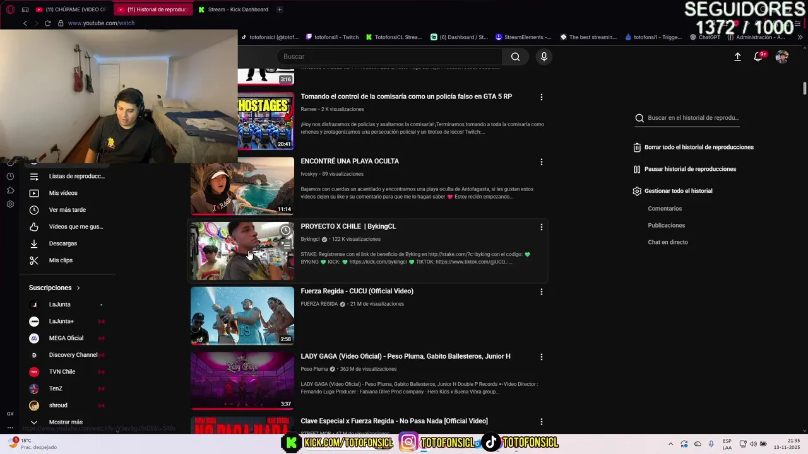This screenshot has height=454, width=808.
Task: Expand Mostrar más subscriptions
Action: (x=68, y=422)
